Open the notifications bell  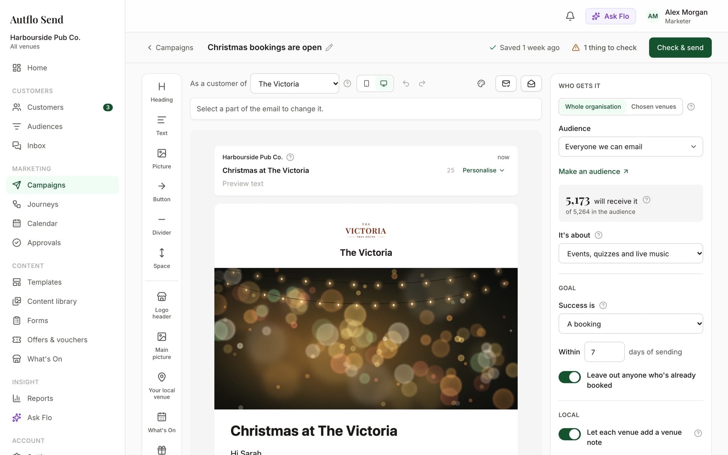(570, 16)
